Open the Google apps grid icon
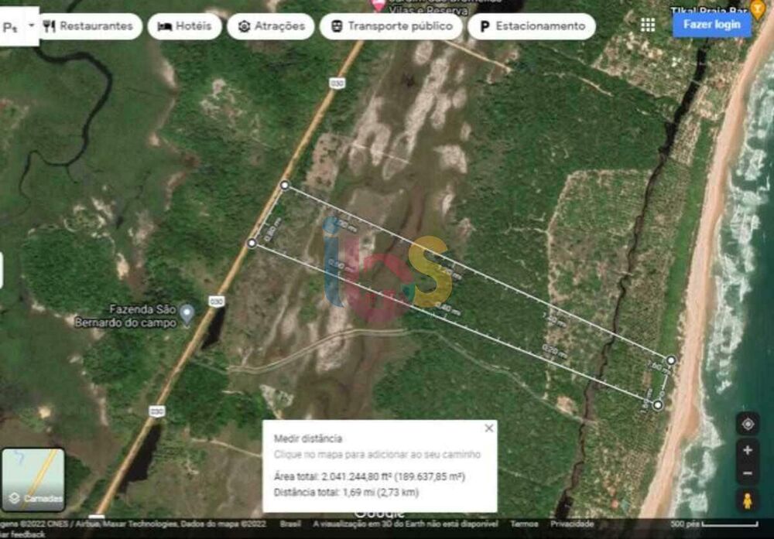The image size is (774, 539). tap(648, 25)
